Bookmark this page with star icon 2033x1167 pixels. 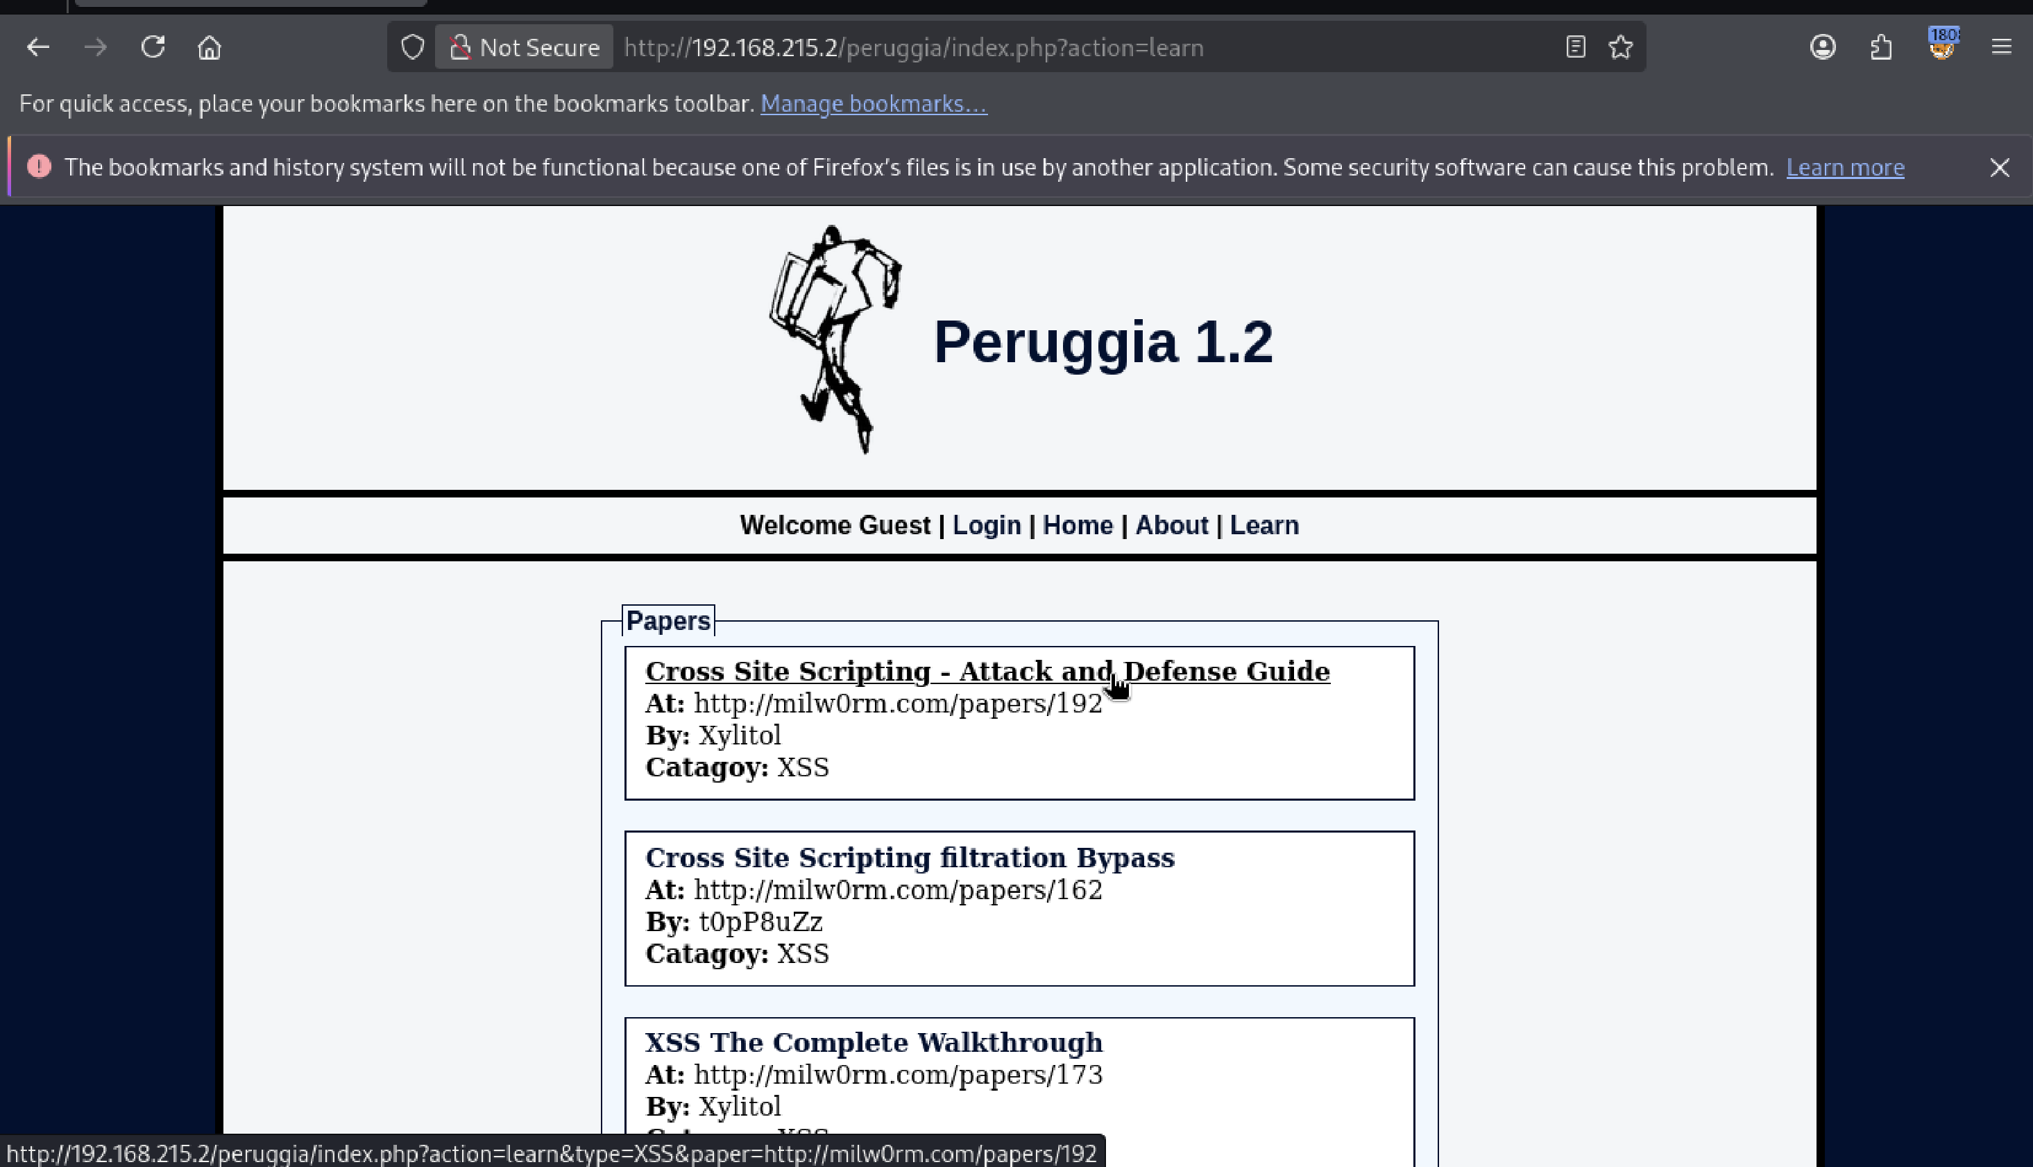pyautogui.click(x=1620, y=47)
